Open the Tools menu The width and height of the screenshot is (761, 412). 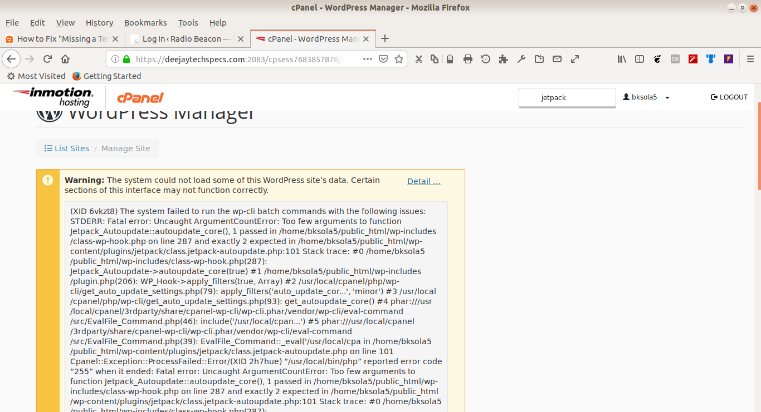[x=188, y=23]
